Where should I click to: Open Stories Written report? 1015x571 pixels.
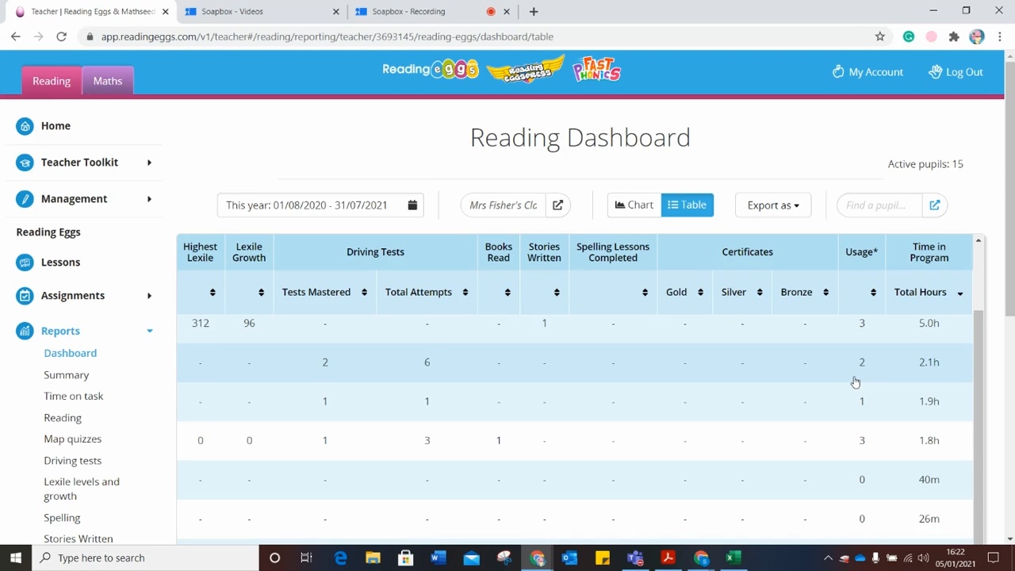pyautogui.click(x=79, y=539)
